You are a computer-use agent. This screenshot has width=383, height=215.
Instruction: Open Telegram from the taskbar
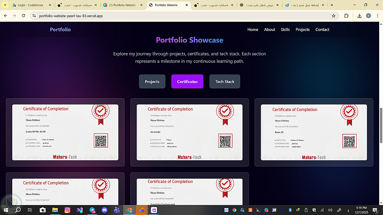(92, 210)
